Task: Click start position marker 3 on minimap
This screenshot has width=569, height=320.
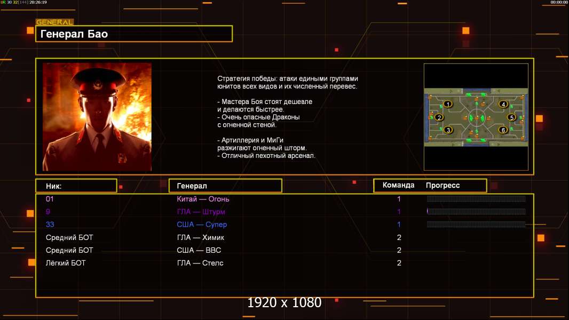Action: tap(448, 130)
